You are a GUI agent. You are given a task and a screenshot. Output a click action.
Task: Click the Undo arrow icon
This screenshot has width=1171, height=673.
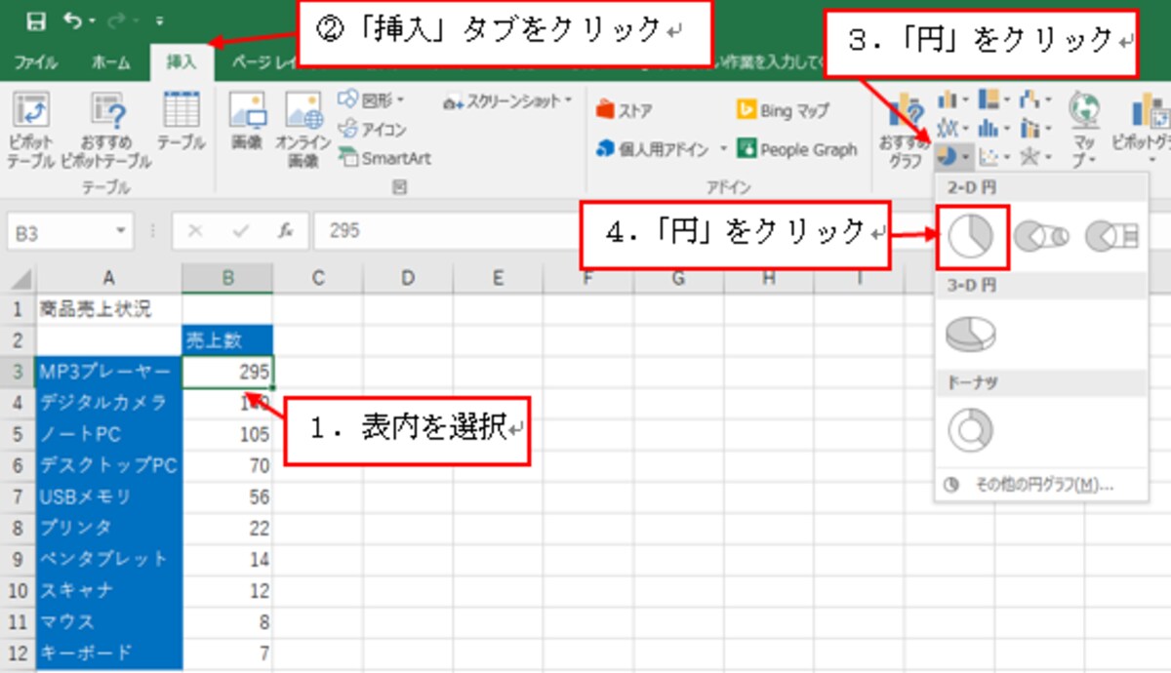(x=73, y=20)
